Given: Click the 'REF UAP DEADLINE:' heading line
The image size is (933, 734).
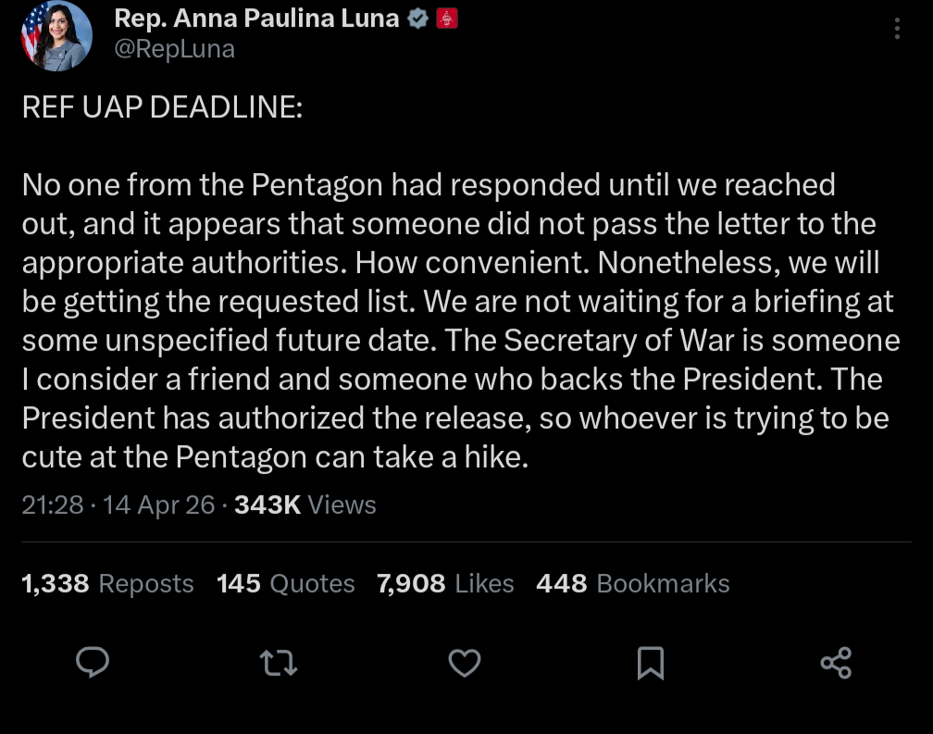Looking at the screenshot, I should 162,107.
